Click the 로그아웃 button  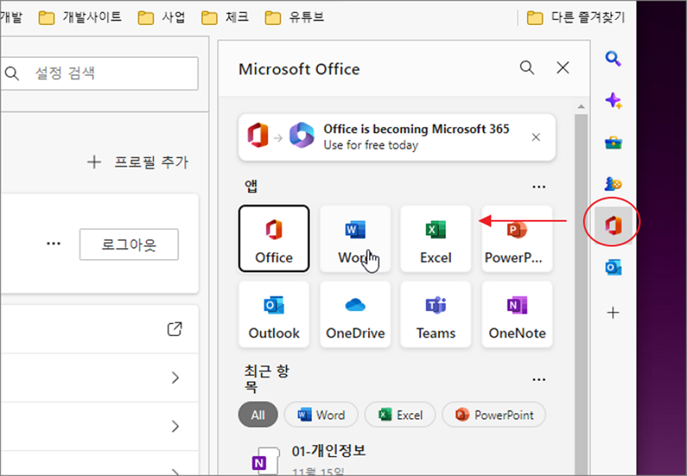(x=129, y=245)
